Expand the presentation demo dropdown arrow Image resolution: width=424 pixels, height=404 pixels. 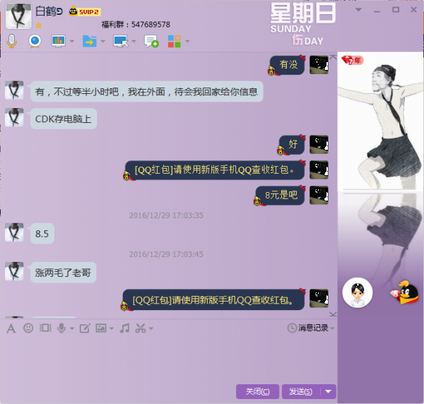[72, 42]
